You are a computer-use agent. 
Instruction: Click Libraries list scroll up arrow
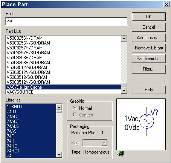pyautogui.click(x=59, y=107)
